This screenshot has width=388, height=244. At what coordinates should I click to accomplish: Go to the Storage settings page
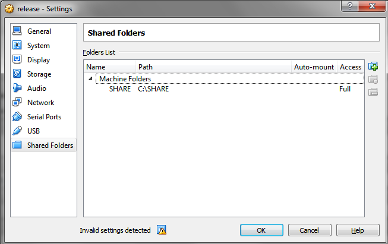(39, 74)
